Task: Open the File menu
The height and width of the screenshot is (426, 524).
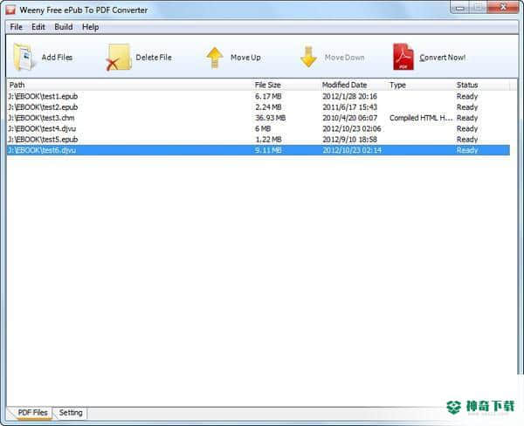Action: (x=16, y=27)
